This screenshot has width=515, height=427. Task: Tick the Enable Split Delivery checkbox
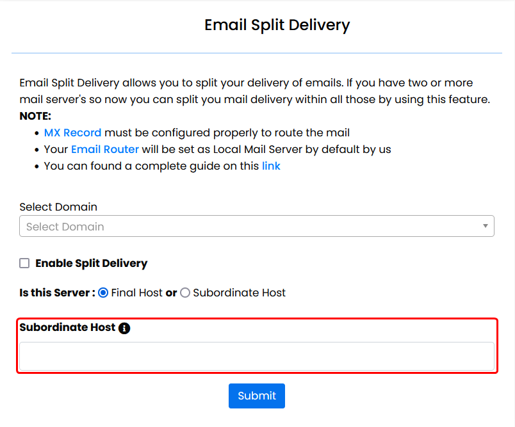tap(25, 263)
